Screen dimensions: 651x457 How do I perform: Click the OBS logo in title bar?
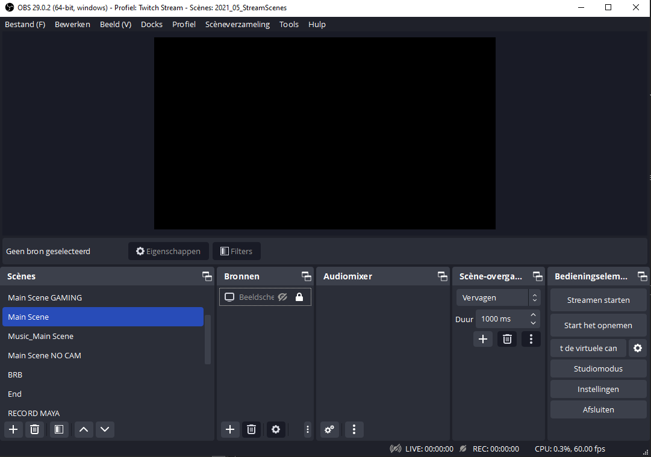[x=9, y=7]
